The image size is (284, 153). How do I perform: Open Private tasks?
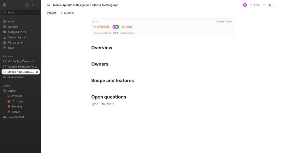(x=21, y=42)
